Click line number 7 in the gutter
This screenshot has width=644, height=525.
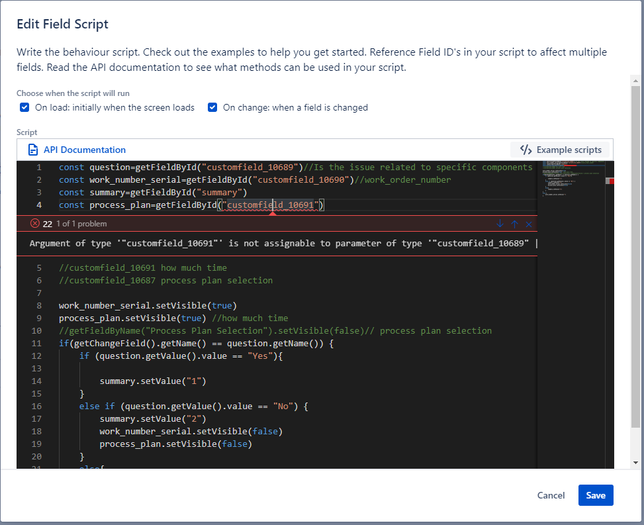39,293
